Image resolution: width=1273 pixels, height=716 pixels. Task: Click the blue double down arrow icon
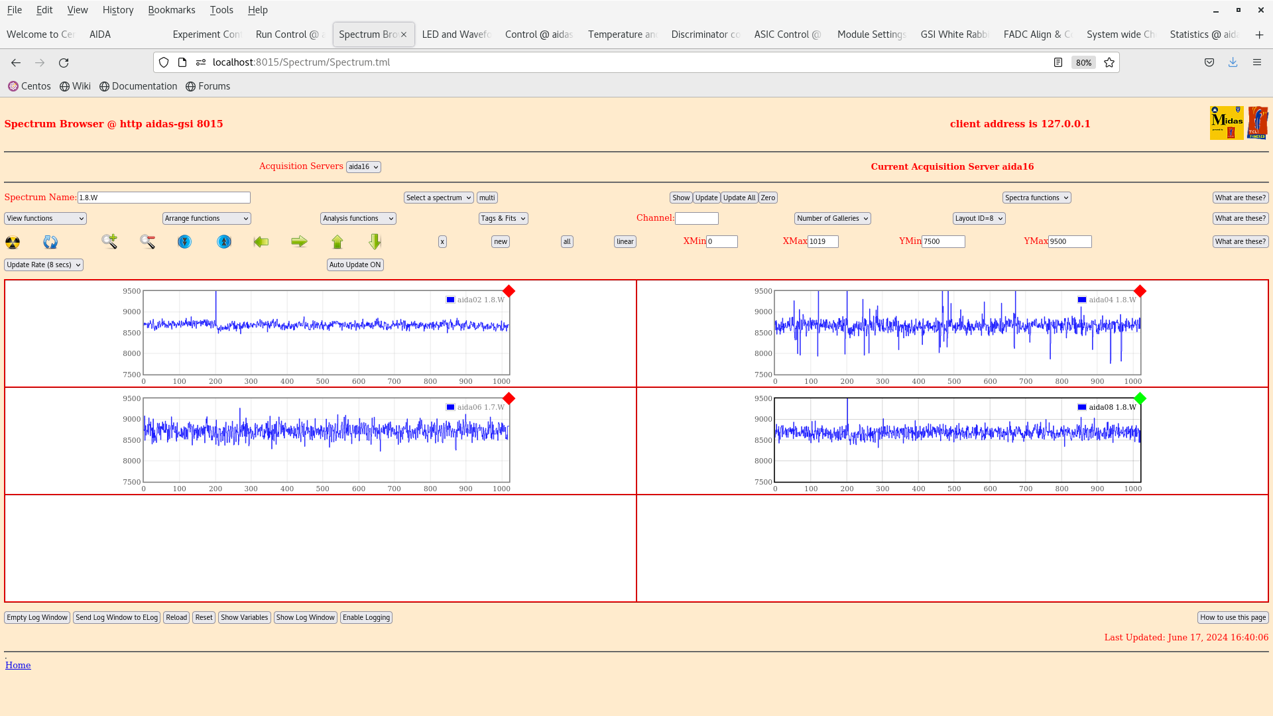[x=184, y=242]
